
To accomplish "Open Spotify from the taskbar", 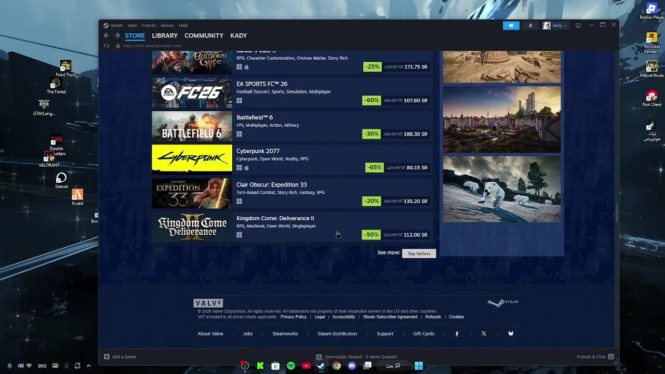I will pyautogui.click(x=291, y=366).
